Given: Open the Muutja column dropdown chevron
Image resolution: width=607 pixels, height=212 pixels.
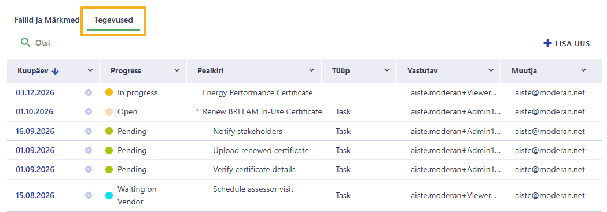Looking at the screenshot, I should (x=584, y=70).
